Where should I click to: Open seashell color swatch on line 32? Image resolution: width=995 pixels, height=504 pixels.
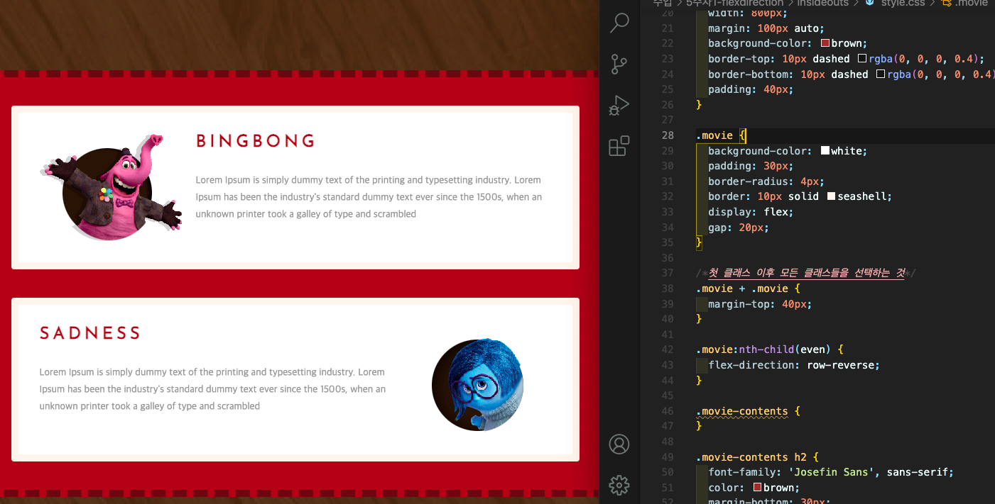pyautogui.click(x=832, y=196)
